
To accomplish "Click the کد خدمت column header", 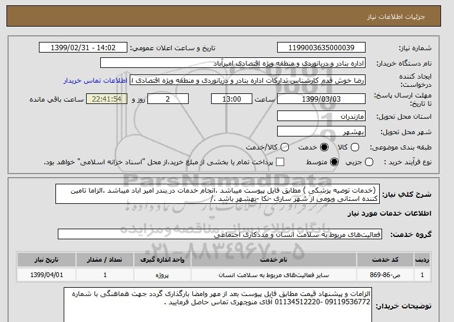I will tap(385, 259).
